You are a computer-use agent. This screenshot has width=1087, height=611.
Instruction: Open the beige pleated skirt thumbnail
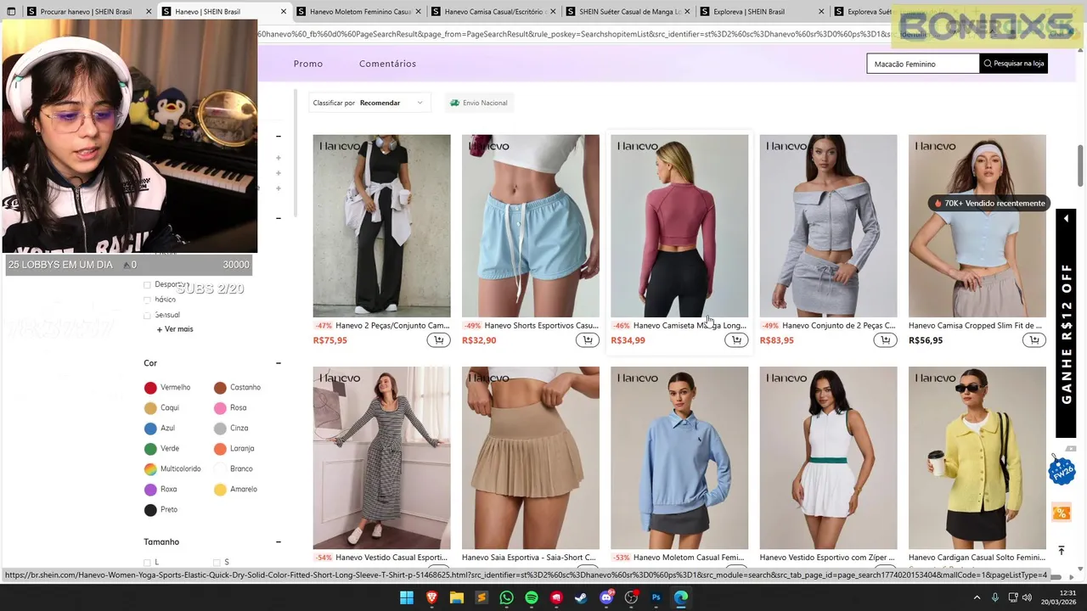pos(530,458)
